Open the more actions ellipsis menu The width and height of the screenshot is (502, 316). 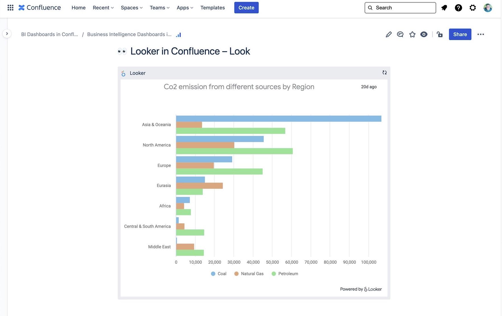pyautogui.click(x=481, y=34)
